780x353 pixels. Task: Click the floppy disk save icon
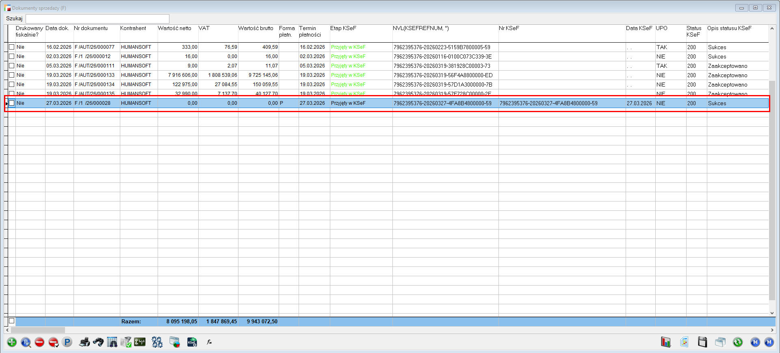click(702, 342)
